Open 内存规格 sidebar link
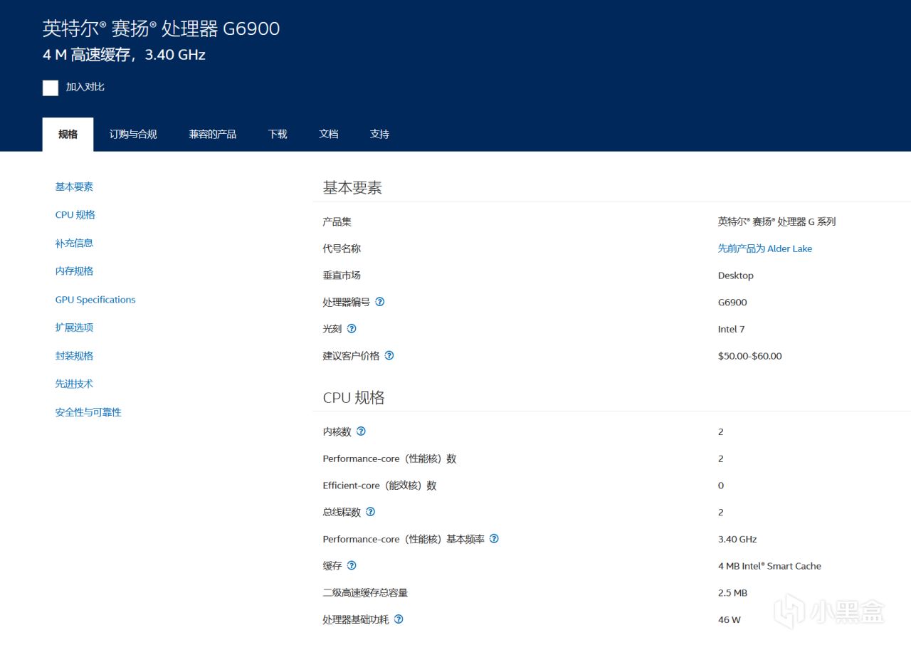Screen dimensions: 911x645 [74, 271]
